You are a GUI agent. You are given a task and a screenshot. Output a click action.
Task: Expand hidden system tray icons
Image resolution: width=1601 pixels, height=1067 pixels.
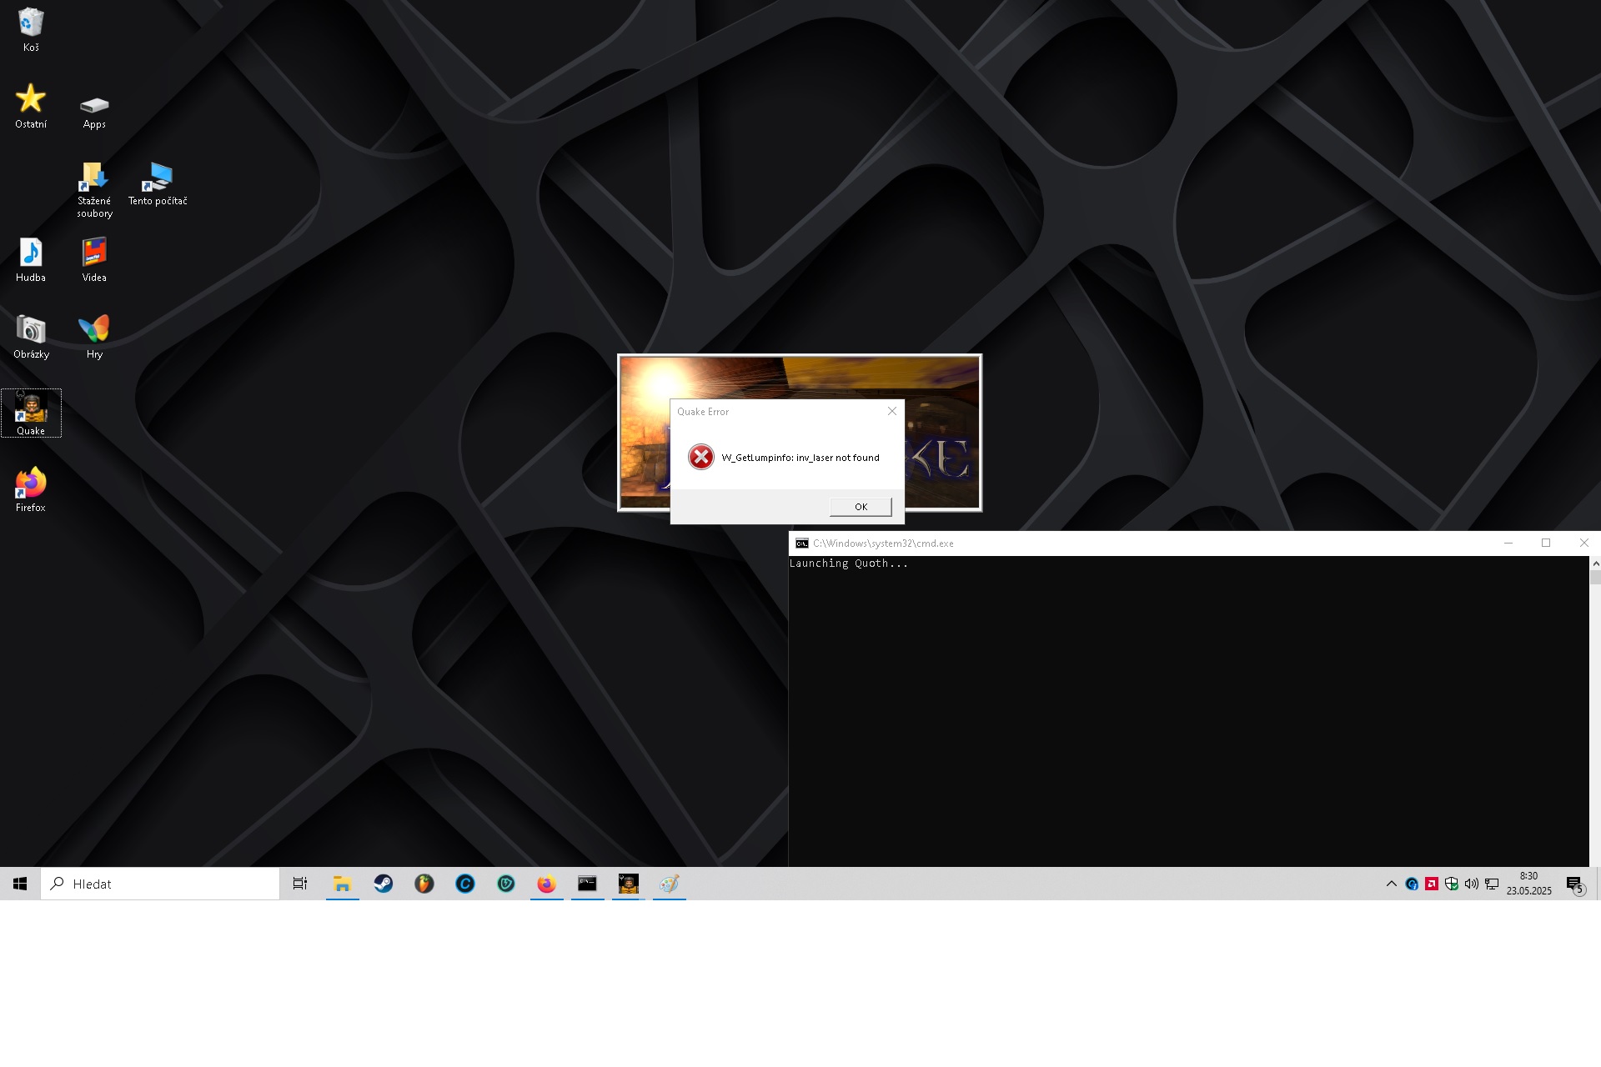1391,884
